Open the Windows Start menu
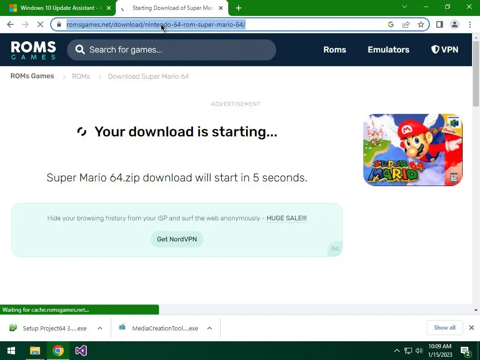 point(11,351)
